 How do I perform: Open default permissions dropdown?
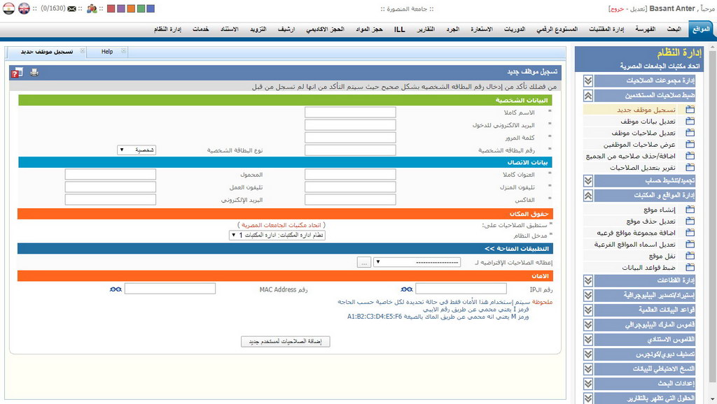(x=417, y=263)
